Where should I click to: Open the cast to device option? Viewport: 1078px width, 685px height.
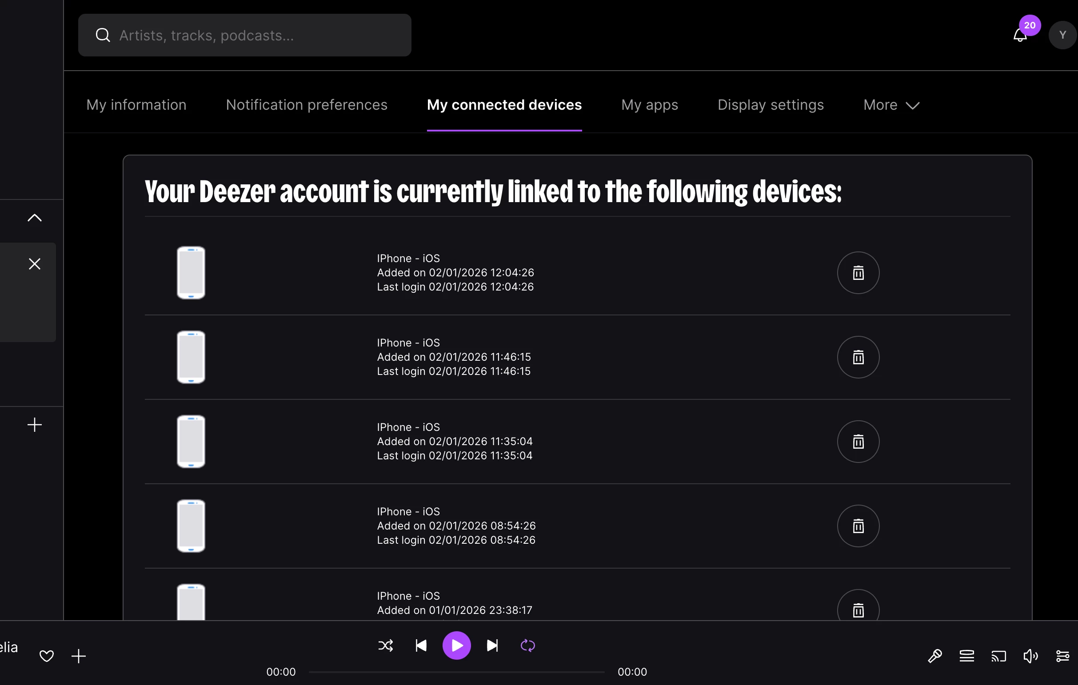point(998,656)
